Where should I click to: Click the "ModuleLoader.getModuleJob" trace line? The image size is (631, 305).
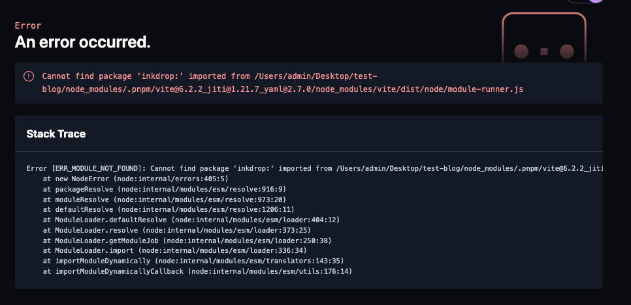[x=187, y=240]
